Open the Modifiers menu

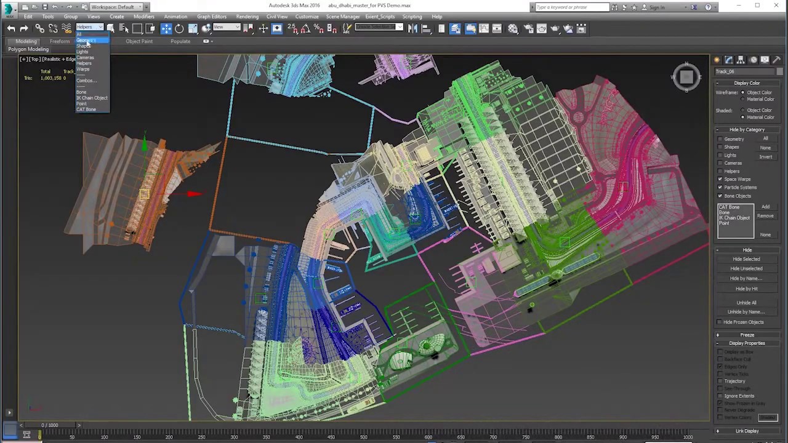pyautogui.click(x=143, y=17)
